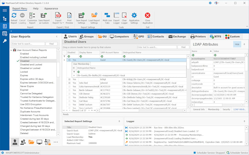Screen dimensions: 249x155
Task: Open the Security tab in details panel
Action: tap(226, 109)
